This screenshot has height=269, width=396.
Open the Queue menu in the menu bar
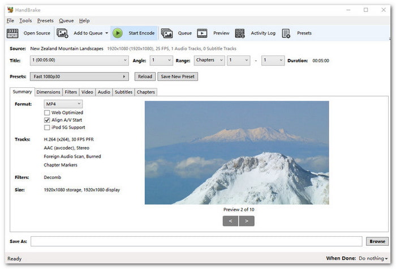[x=66, y=21]
